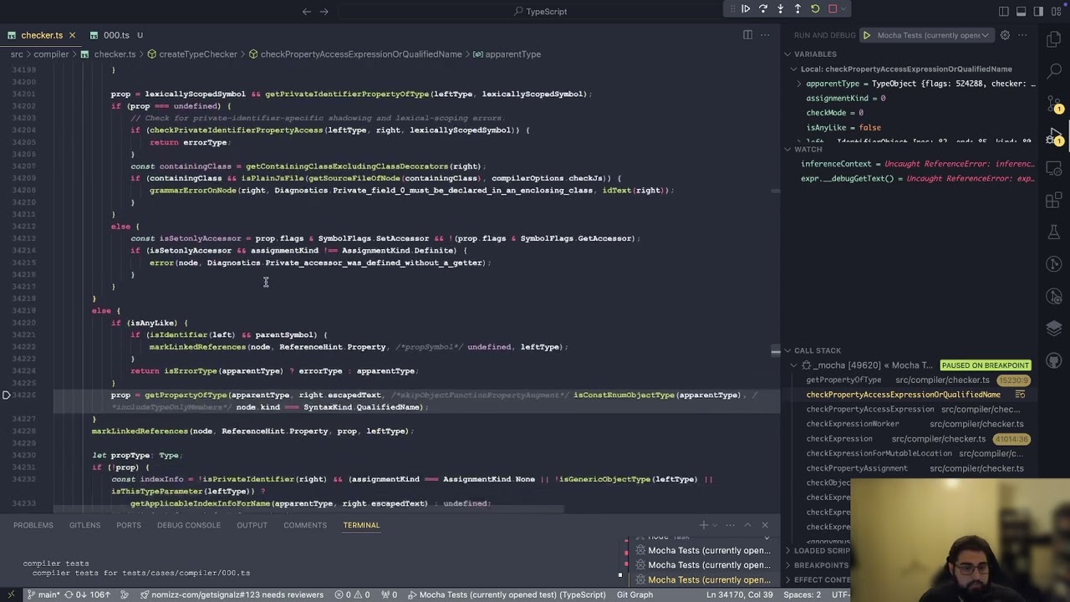Switch to the Debug Console tab

point(188,525)
